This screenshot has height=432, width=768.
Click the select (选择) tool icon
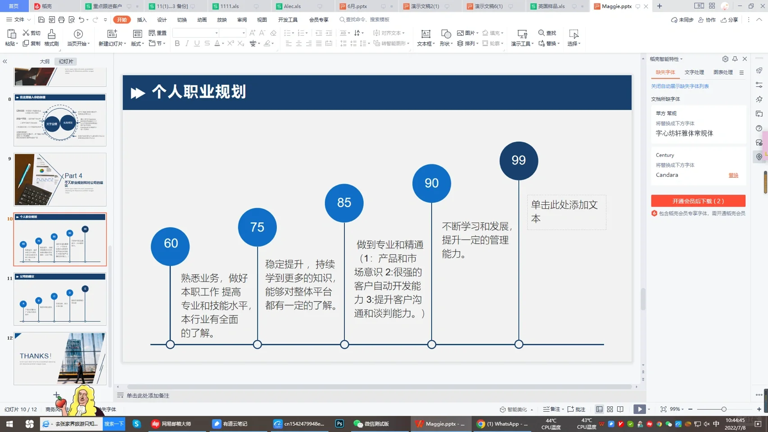(x=574, y=34)
